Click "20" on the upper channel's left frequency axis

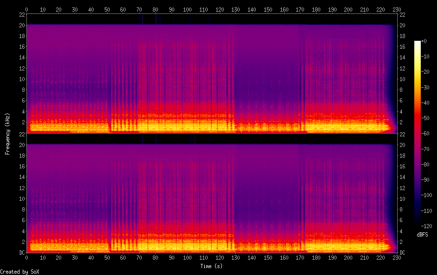coord(22,25)
